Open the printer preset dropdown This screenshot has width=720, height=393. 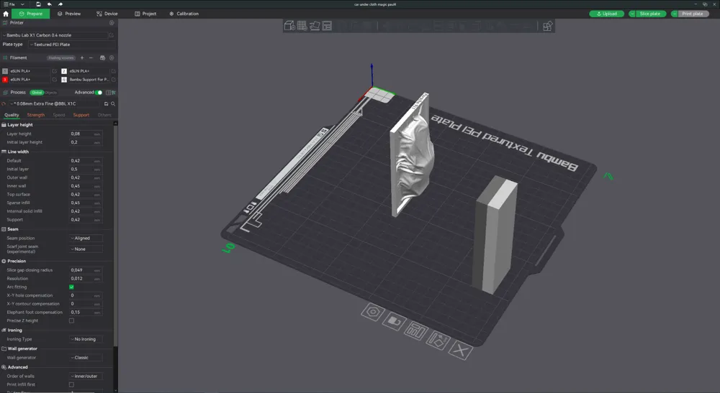[x=54, y=35]
